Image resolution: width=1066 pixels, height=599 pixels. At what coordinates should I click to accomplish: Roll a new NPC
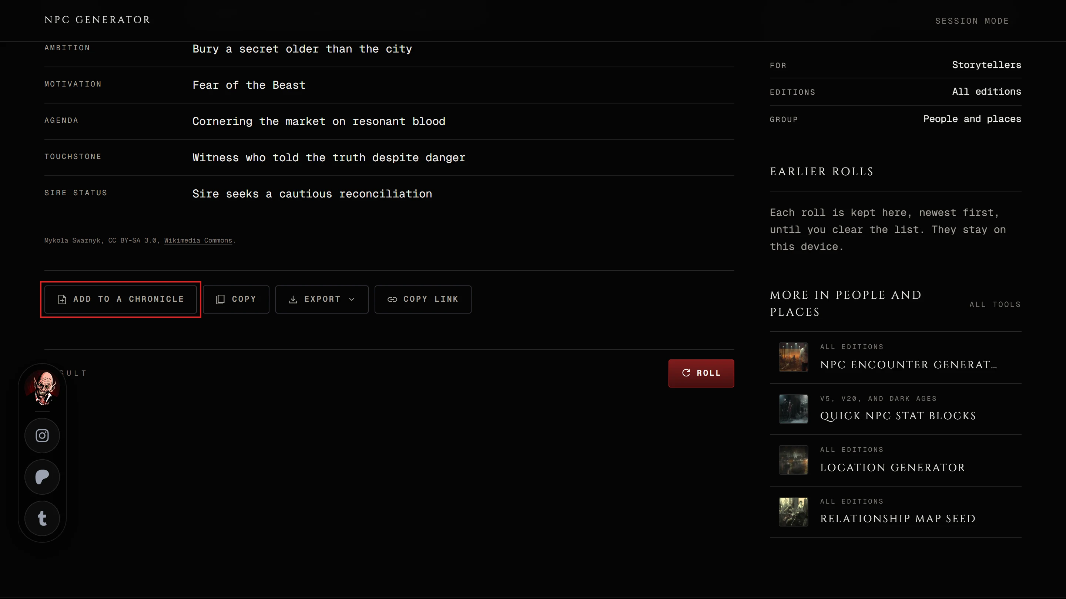point(701,373)
